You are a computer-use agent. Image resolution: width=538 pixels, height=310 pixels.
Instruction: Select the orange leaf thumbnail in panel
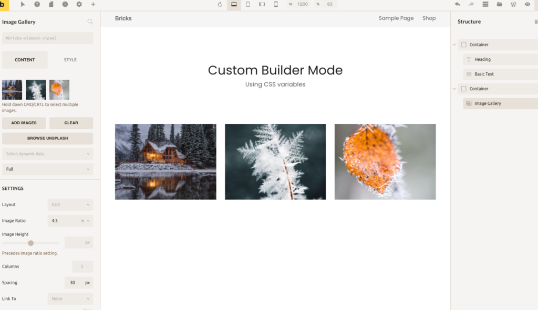point(59,90)
